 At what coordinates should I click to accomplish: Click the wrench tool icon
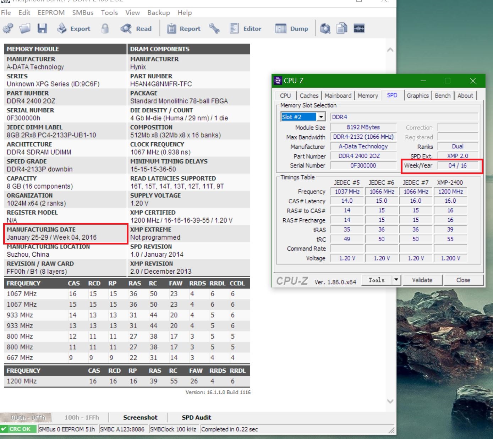(x=214, y=28)
